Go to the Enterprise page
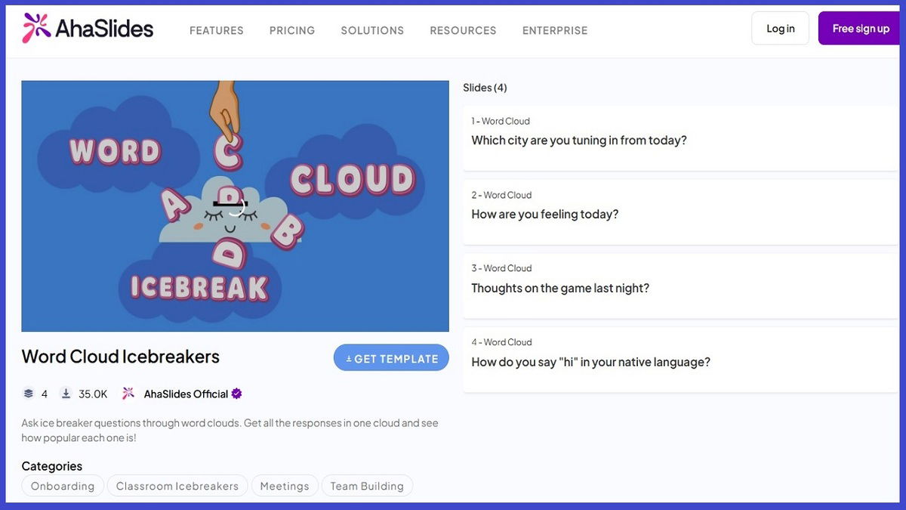This screenshot has height=510, width=906. point(554,31)
